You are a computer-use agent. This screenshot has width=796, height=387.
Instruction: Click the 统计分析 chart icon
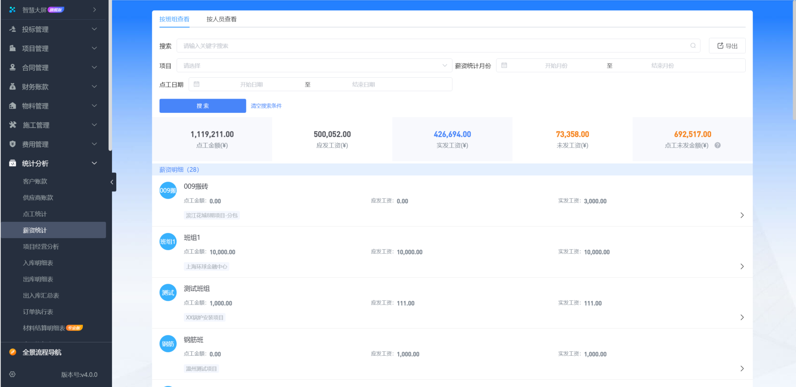pos(12,163)
